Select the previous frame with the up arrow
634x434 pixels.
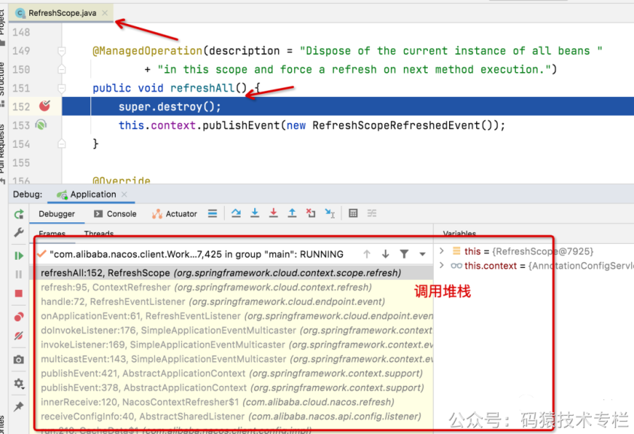point(367,254)
